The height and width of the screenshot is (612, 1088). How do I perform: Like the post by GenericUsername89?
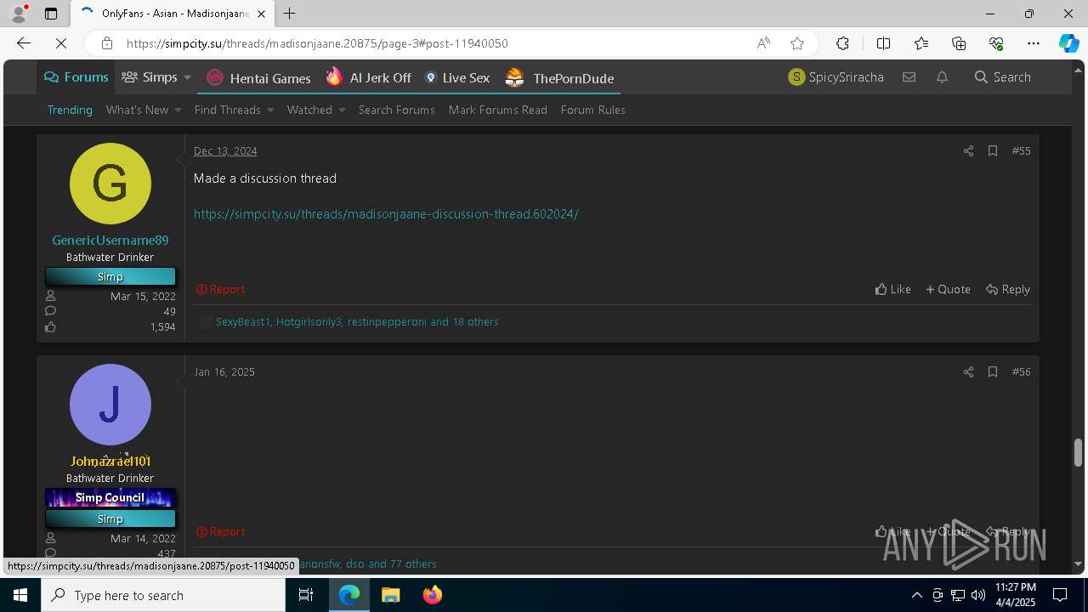click(892, 289)
